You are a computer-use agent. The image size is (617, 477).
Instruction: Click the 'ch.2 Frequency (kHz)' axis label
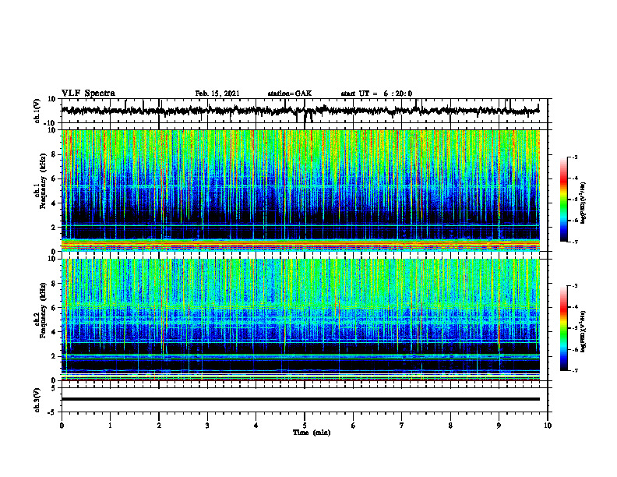(41, 310)
